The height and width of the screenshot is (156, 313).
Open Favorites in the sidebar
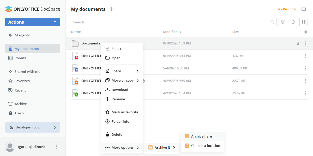[x=33, y=81]
